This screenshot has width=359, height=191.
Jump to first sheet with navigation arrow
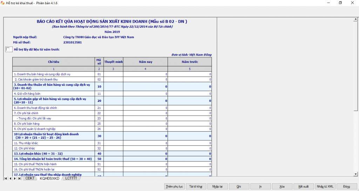6,178
